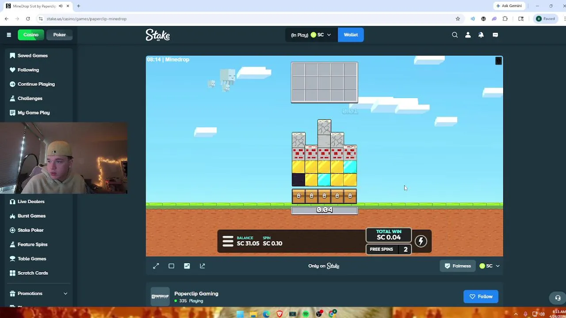566x318 pixels.
Task: Open the chat panel icon
Action: [x=495, y=35]
